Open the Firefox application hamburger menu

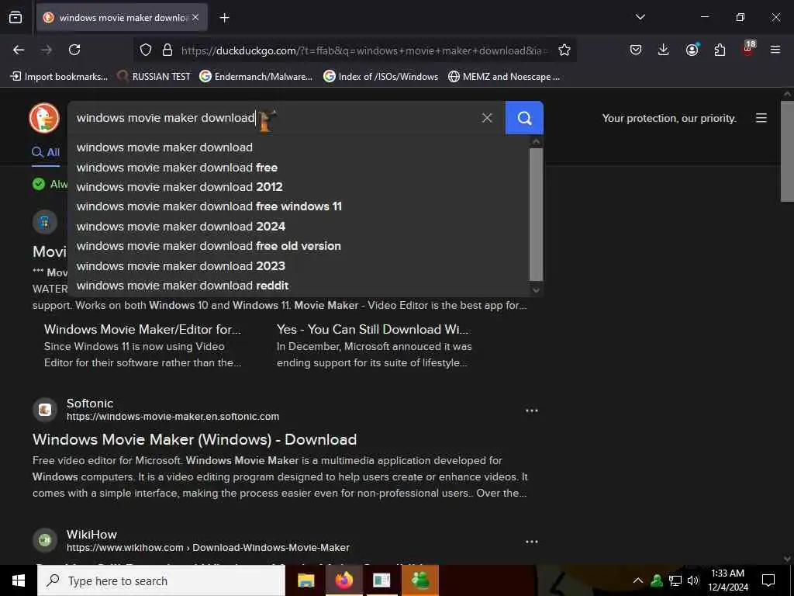coord(775,50)
